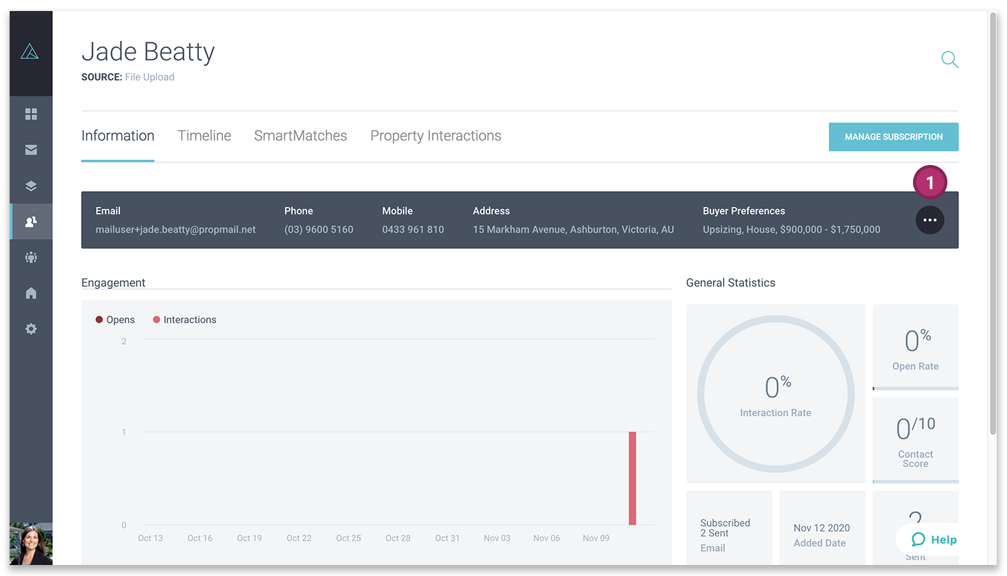Open the Help chat bubble
Screen dimensions: 1007x576
[932, 540]
